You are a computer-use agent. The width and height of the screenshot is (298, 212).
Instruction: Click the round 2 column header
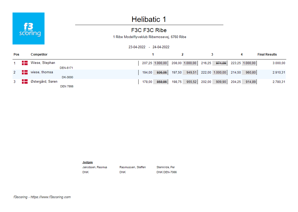point(182,54)
